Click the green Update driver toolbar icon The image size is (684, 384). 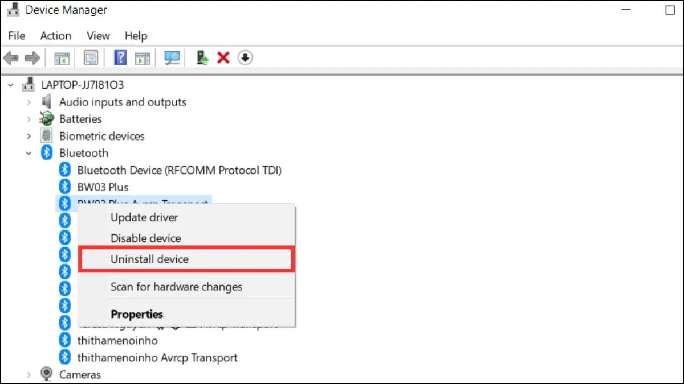click(x=202, y=58)
